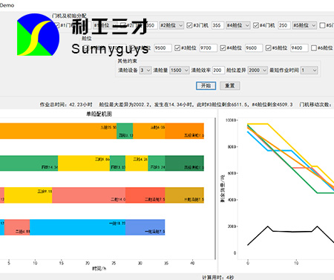334x280 pixels.
Task: Open the 最短作业时间 dropdown
Action: [x=309, y=71]
